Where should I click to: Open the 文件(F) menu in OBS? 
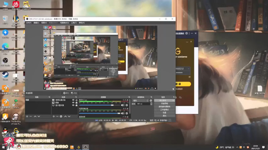tap(29, 23)
